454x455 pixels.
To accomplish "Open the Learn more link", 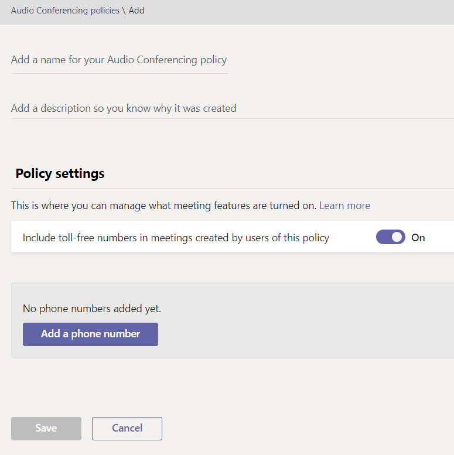I will click(345, 206).
